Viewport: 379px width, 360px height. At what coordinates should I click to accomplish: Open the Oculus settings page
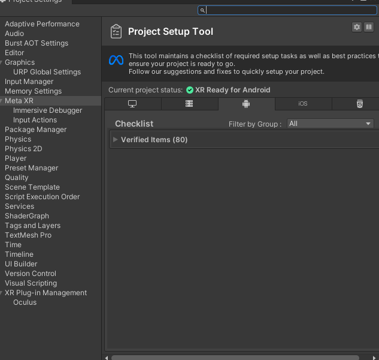tap(25, 302)
